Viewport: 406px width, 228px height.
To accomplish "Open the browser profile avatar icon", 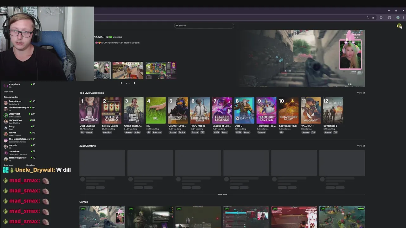I will (398, 17).
